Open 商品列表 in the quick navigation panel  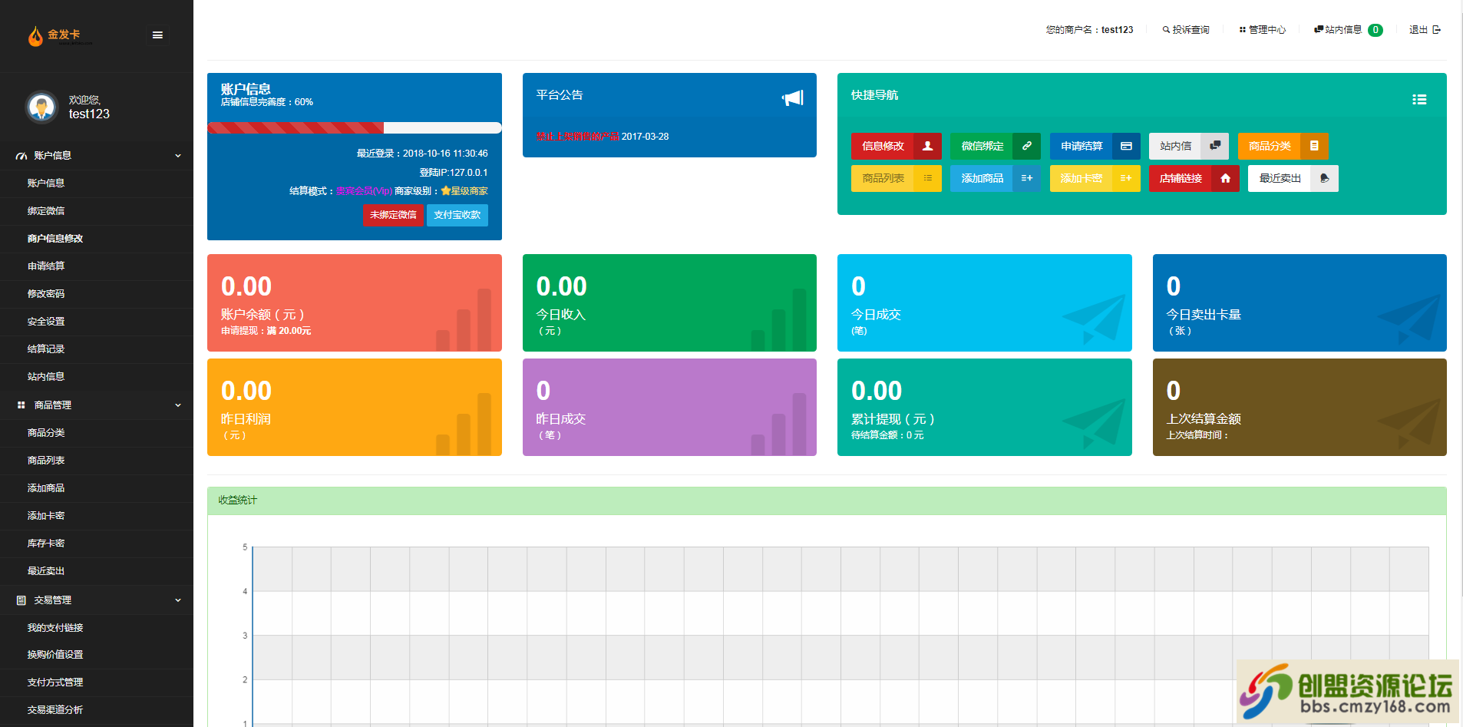(896, 178)
